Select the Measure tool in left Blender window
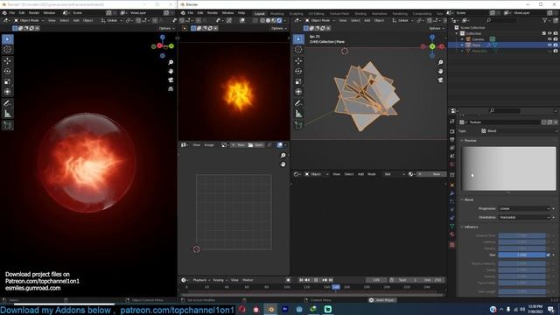560x315 pixels. [x=7, y=114]
